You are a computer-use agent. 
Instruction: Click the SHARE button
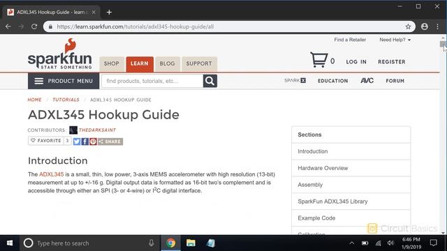coord(110,142)
